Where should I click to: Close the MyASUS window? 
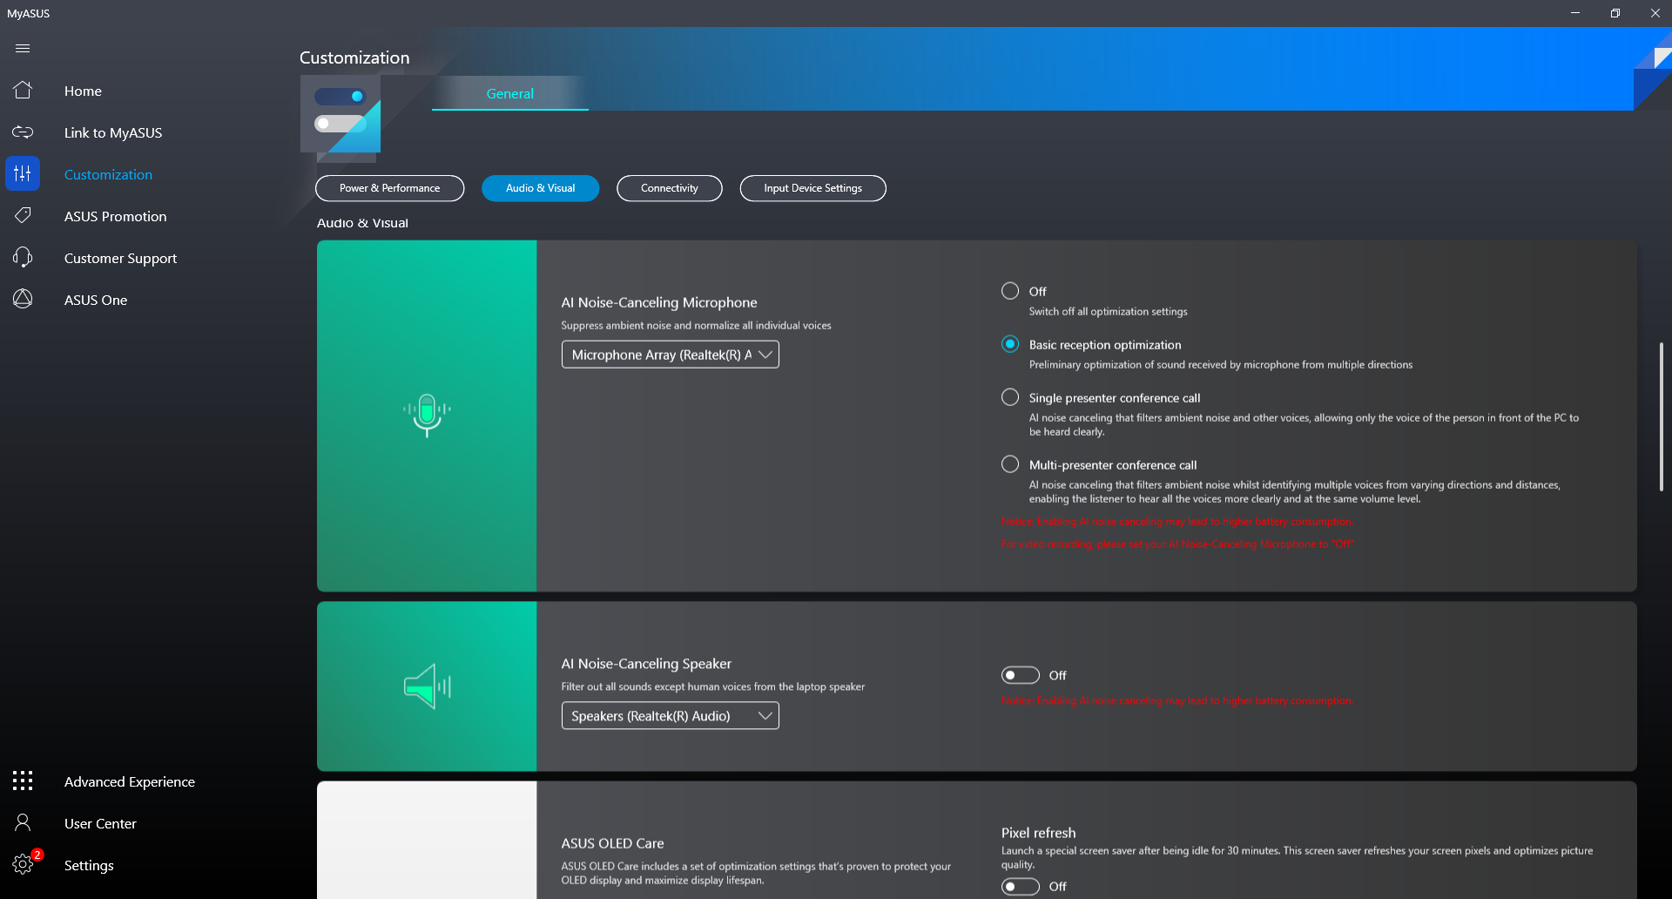[1655, 13]
